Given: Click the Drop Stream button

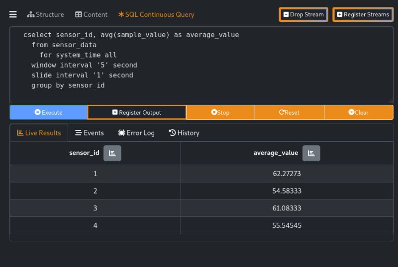Looking at the screenshot, I should tap(303, 14).
